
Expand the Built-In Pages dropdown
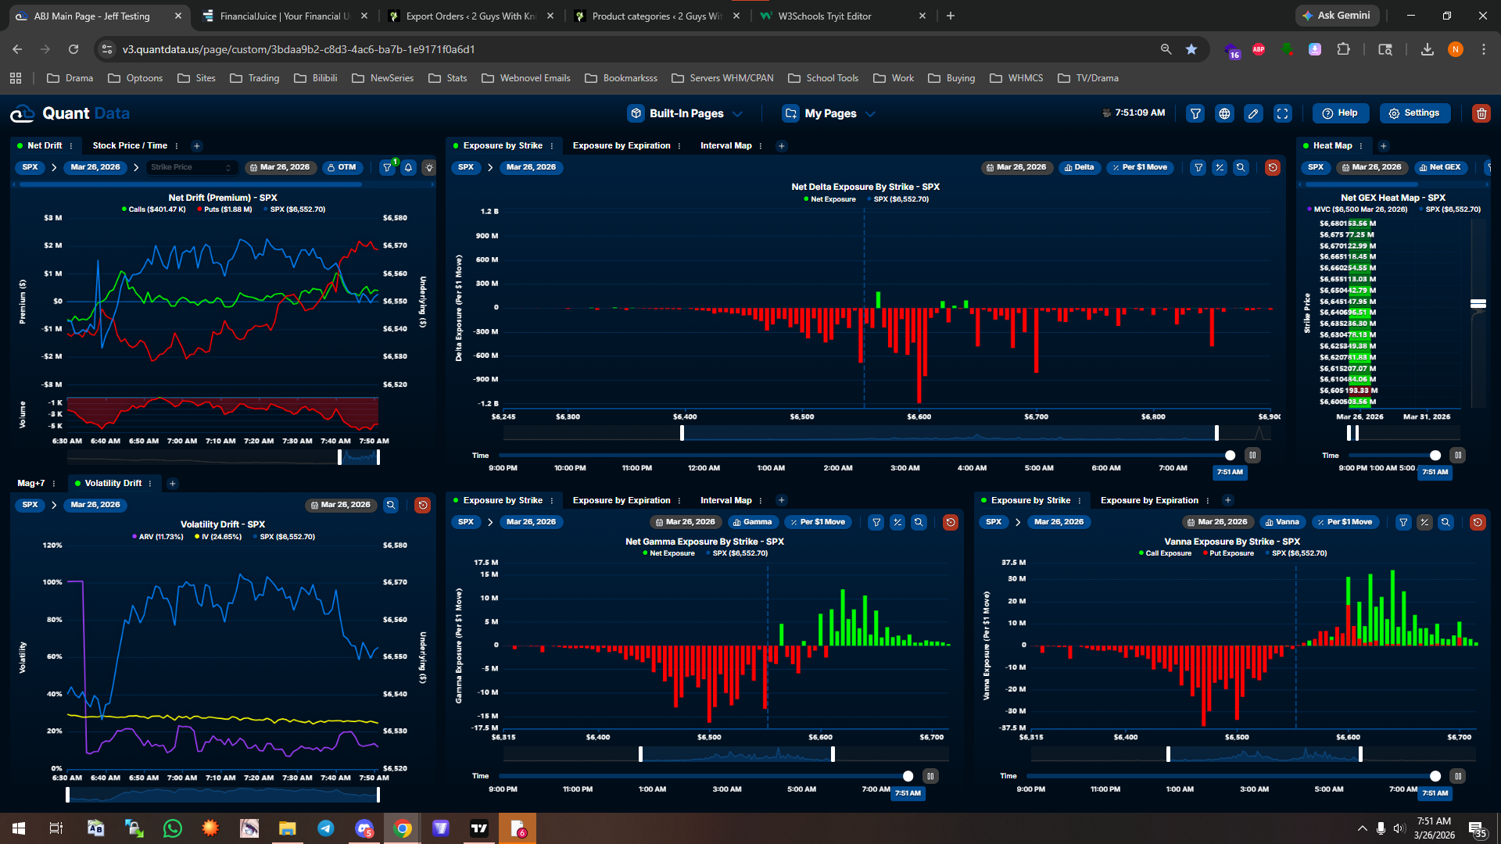[x=686, y=114]
